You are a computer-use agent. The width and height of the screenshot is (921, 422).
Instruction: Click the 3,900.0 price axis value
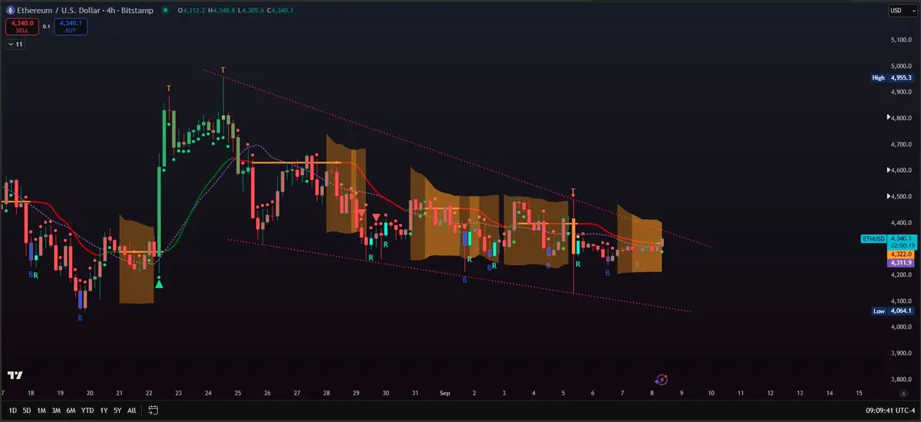(x=900, y=353)
